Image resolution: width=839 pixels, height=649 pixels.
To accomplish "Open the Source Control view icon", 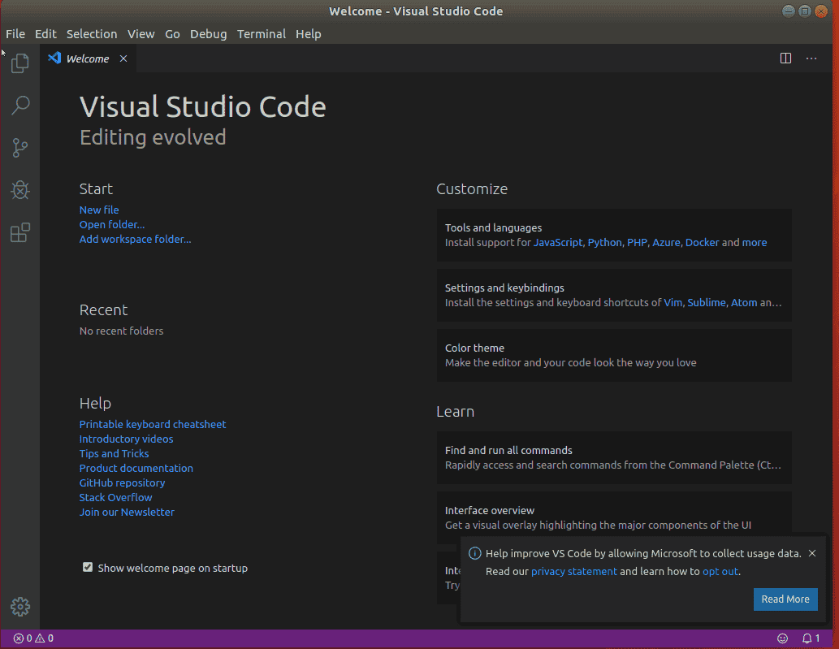I will click(19, 148).
